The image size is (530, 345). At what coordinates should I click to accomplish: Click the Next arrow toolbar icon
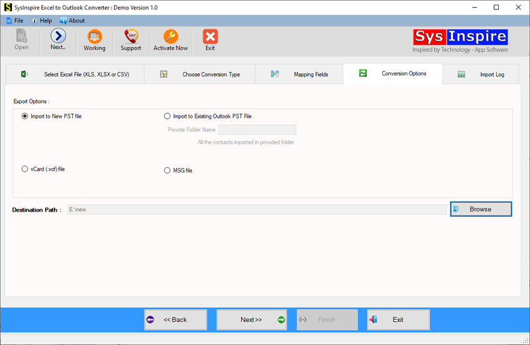tap(58, 36)
